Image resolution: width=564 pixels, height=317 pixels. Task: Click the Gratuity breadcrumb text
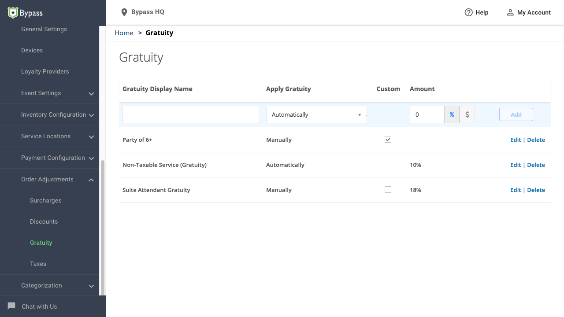point(160,33)
